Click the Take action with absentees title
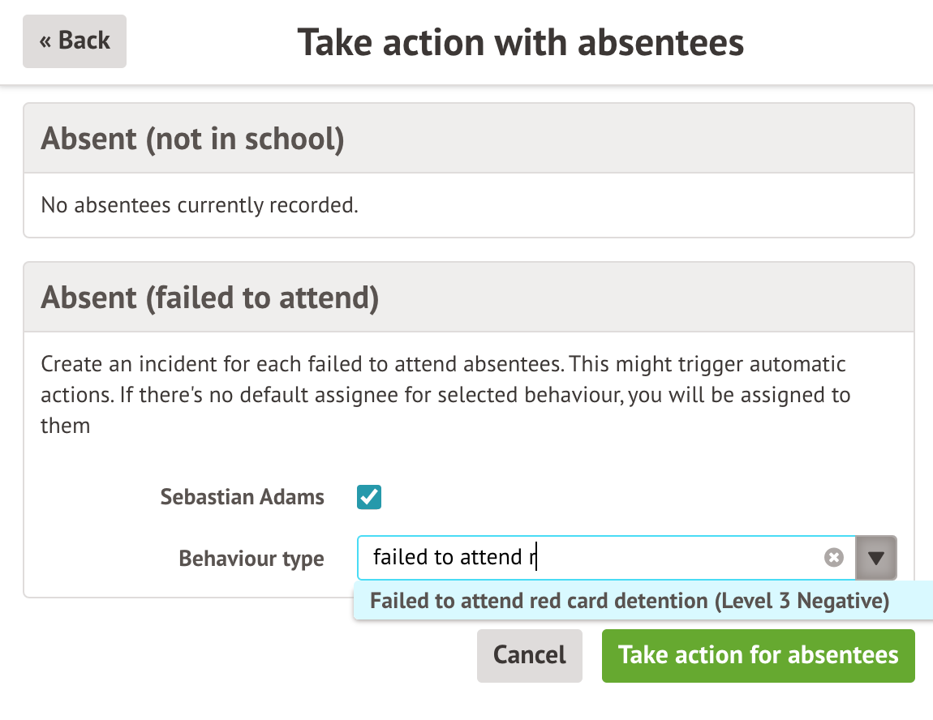Image resolution: width=933 pixels, height=720 pixels. click(x=520, y=42)
